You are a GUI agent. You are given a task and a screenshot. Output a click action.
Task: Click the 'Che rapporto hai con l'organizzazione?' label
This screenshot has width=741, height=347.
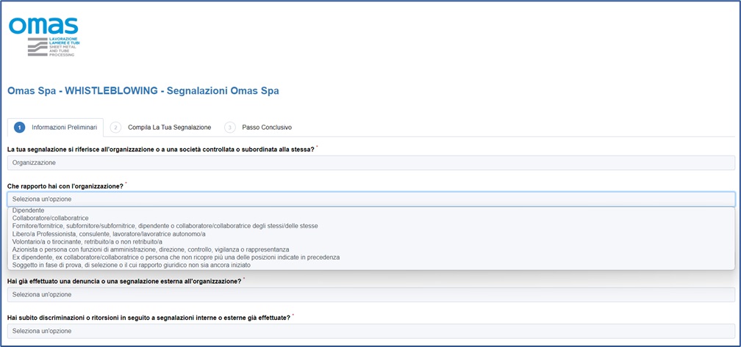coord(65,186)
